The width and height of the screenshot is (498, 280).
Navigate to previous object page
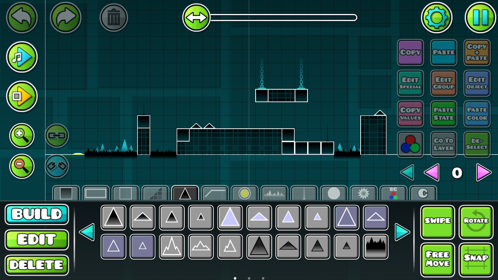[88, 232]
